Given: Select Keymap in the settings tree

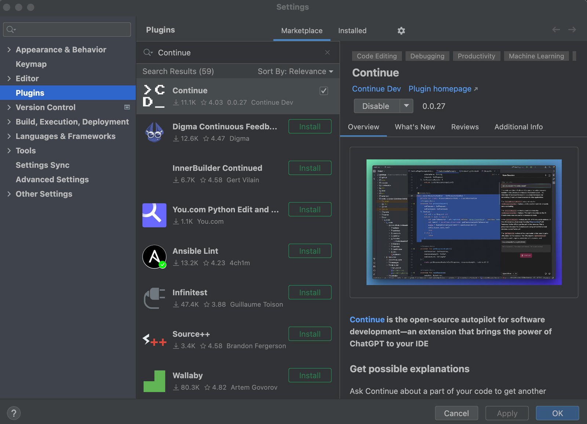Looking at the screenshot, I should tap(31, 64).
